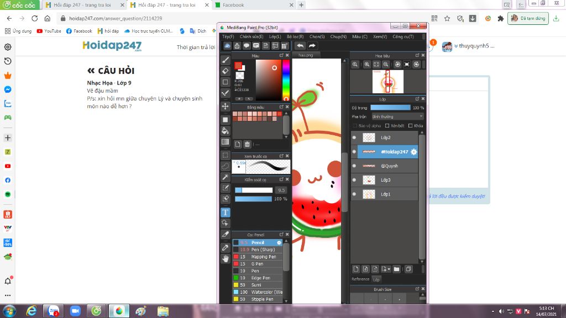
Task: Open the Công cụ(T) menu
Action: click(x=403, y=36)
